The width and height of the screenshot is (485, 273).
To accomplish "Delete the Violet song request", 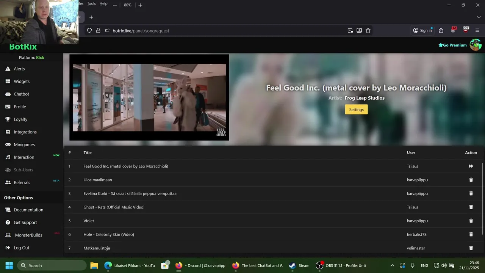I will click(x=471, y=221).
